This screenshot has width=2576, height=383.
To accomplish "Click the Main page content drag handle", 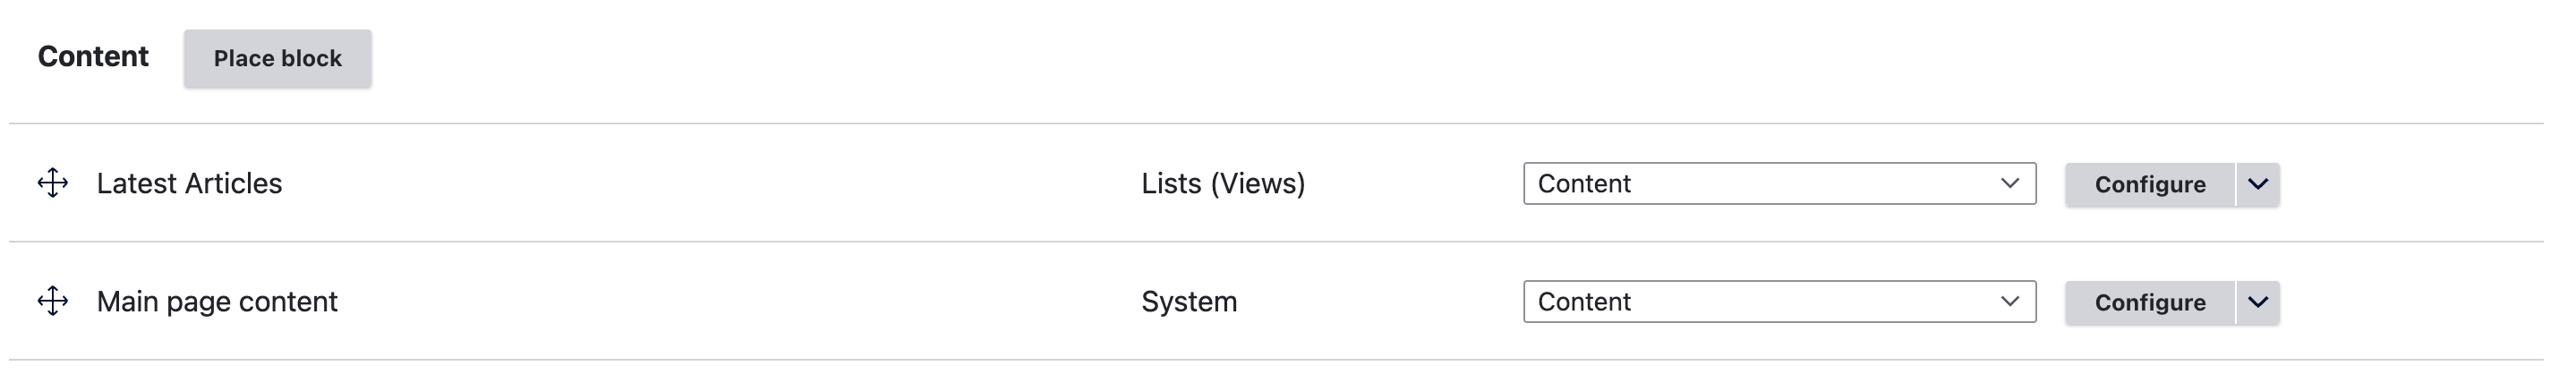I will coord(52,301).
